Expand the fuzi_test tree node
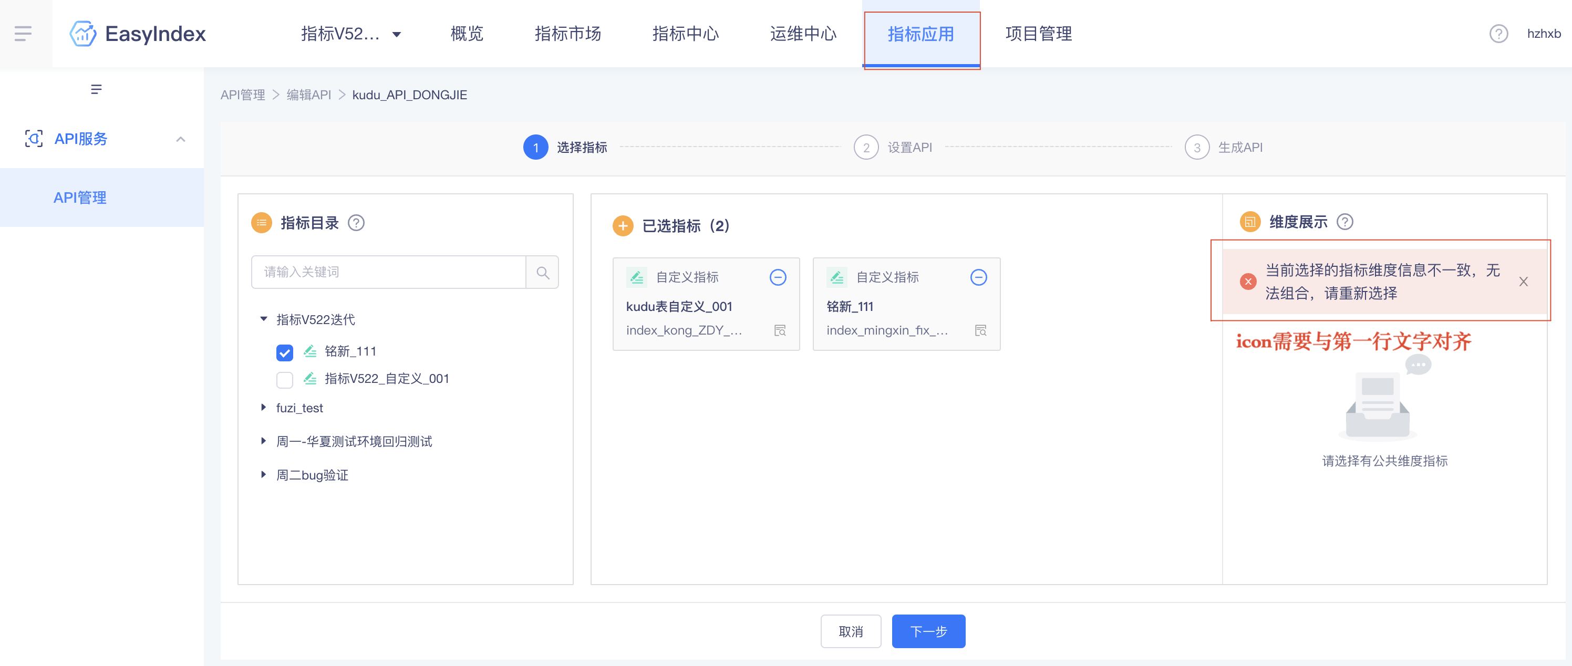Screen dimensions: 1572x666 click(264, 408)
